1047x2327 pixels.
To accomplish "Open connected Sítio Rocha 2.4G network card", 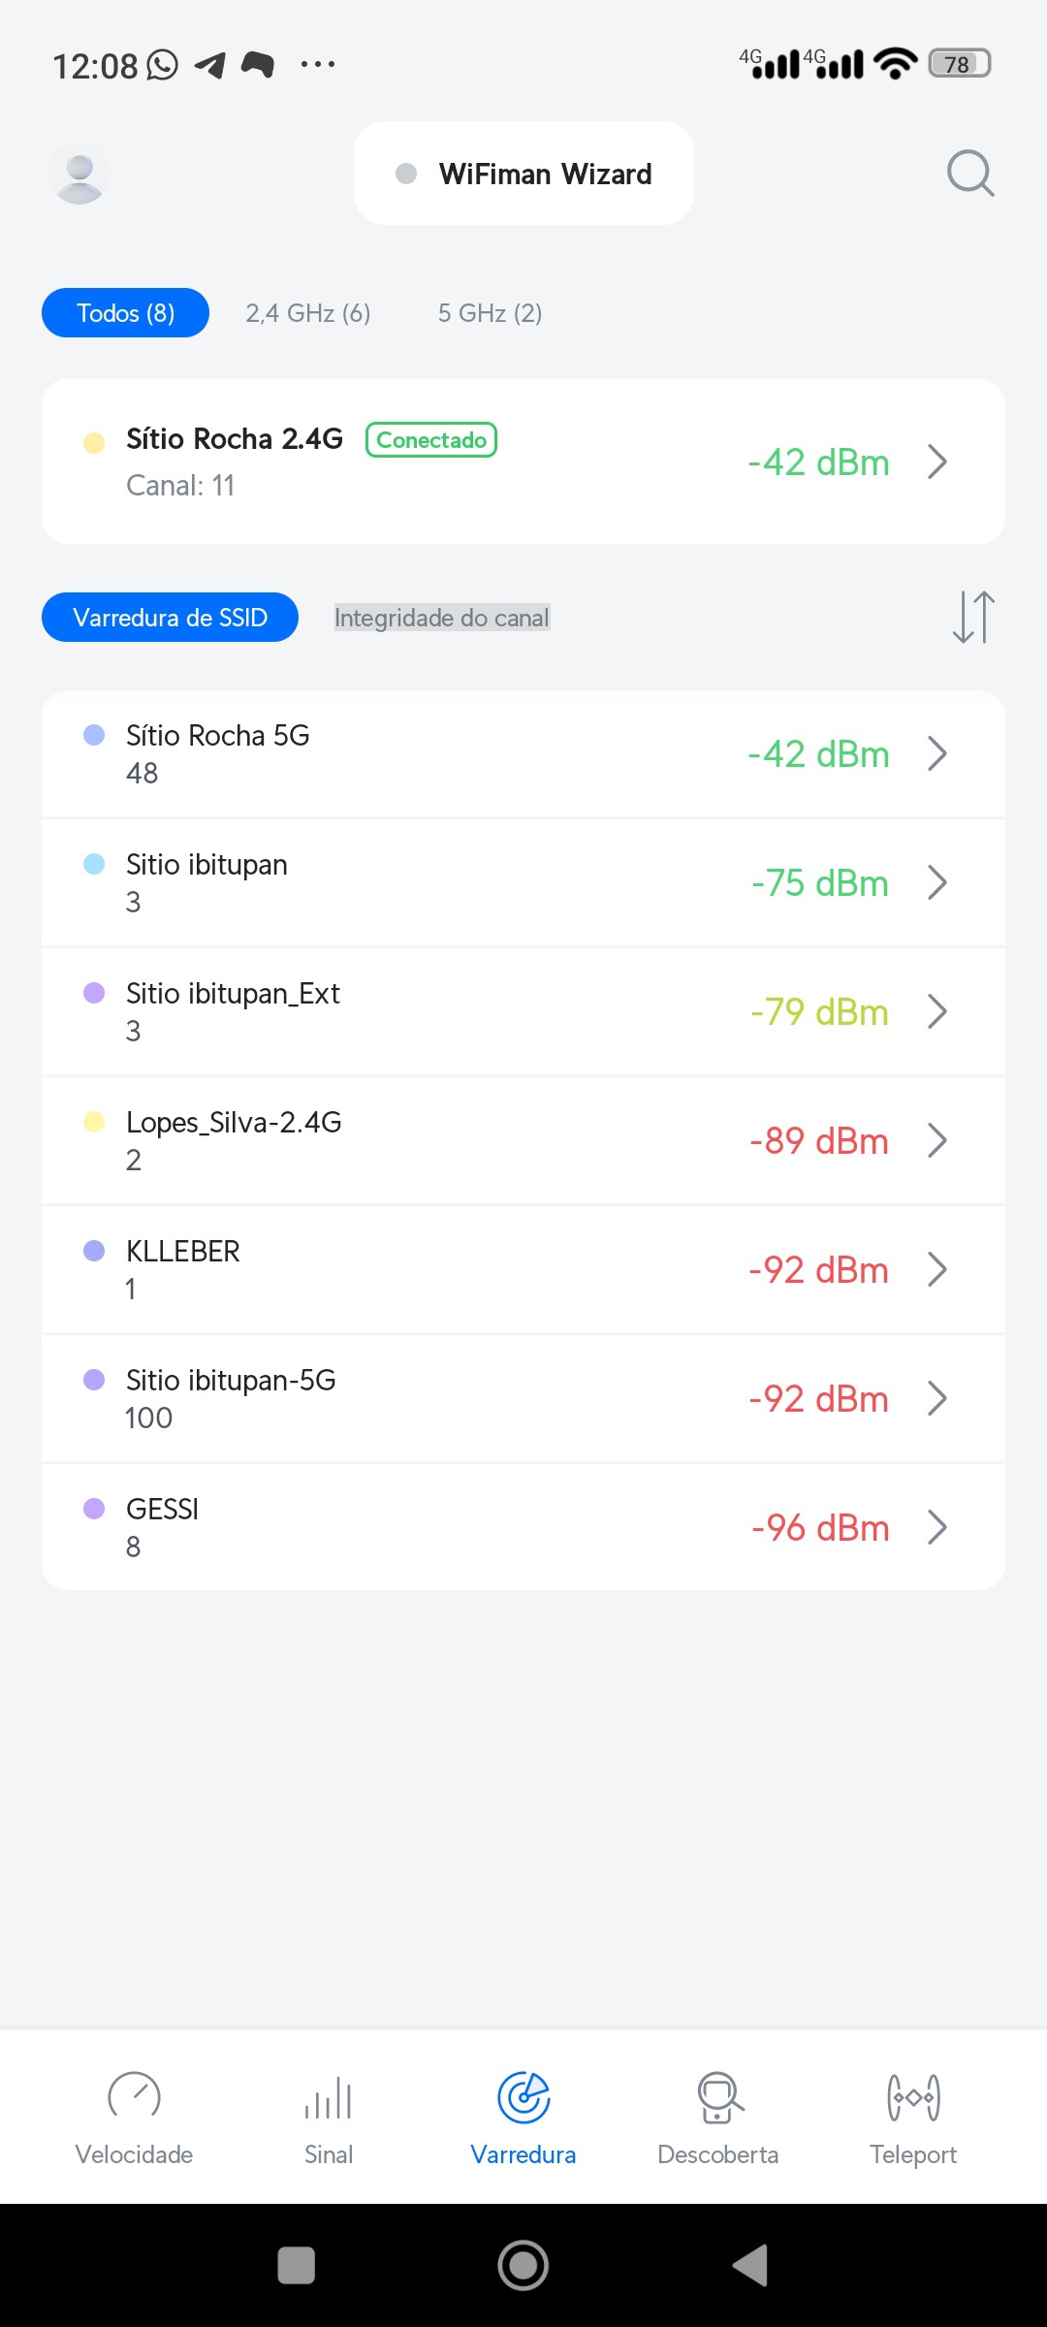I will click(x=523, y=462).
